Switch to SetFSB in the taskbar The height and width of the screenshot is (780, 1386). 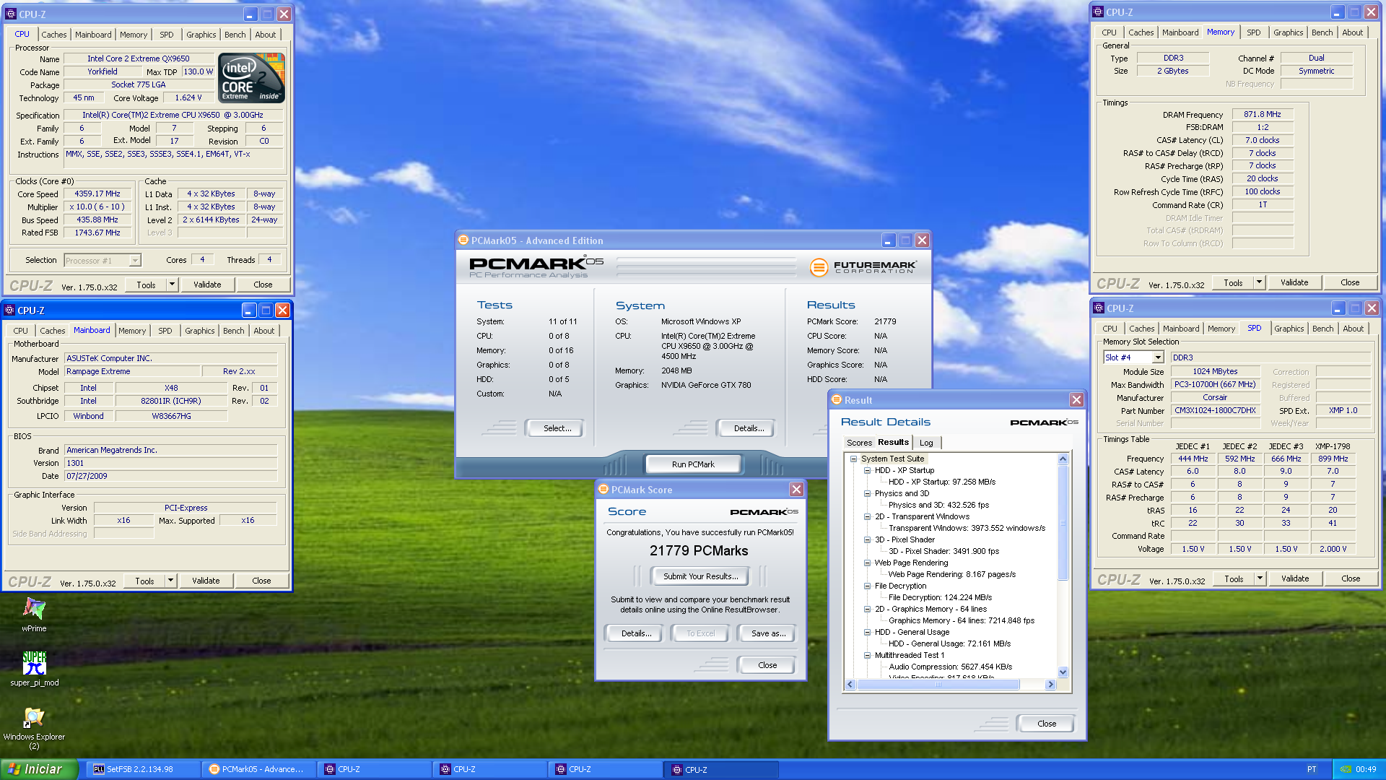point(143,769)
